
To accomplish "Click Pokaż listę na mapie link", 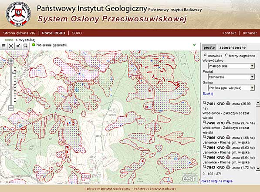I will [216, 181].
